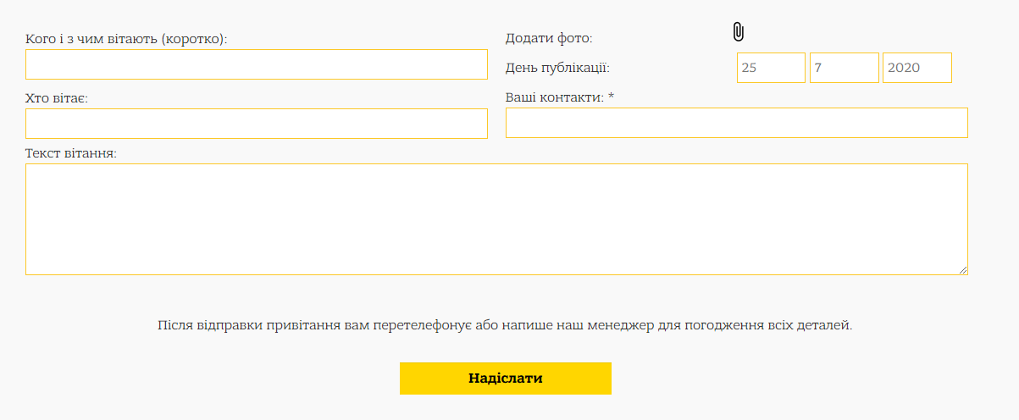
Task: Click the 'Ваші контакти:' label
Action: 555,97
